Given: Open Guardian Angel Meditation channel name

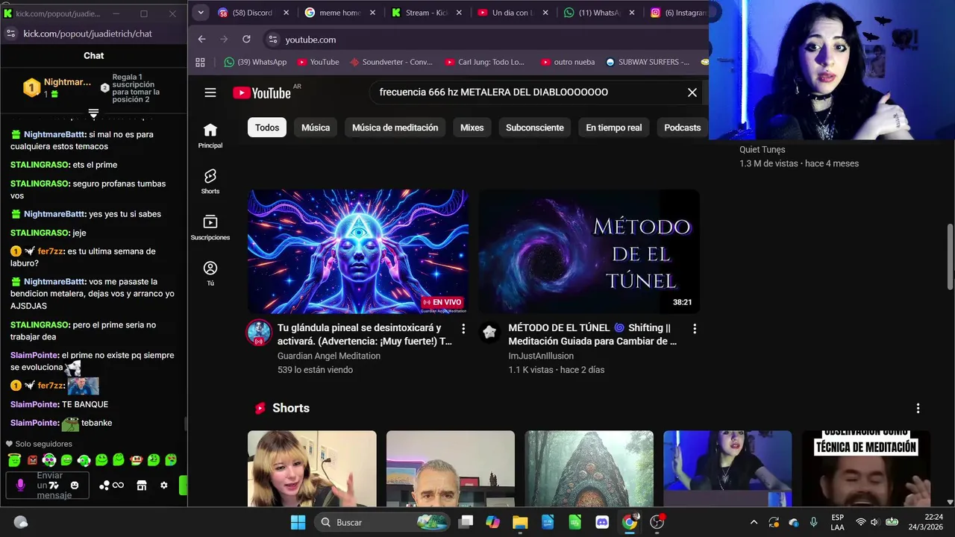Looking at the screenshot, I should click(x=329, y=356).
